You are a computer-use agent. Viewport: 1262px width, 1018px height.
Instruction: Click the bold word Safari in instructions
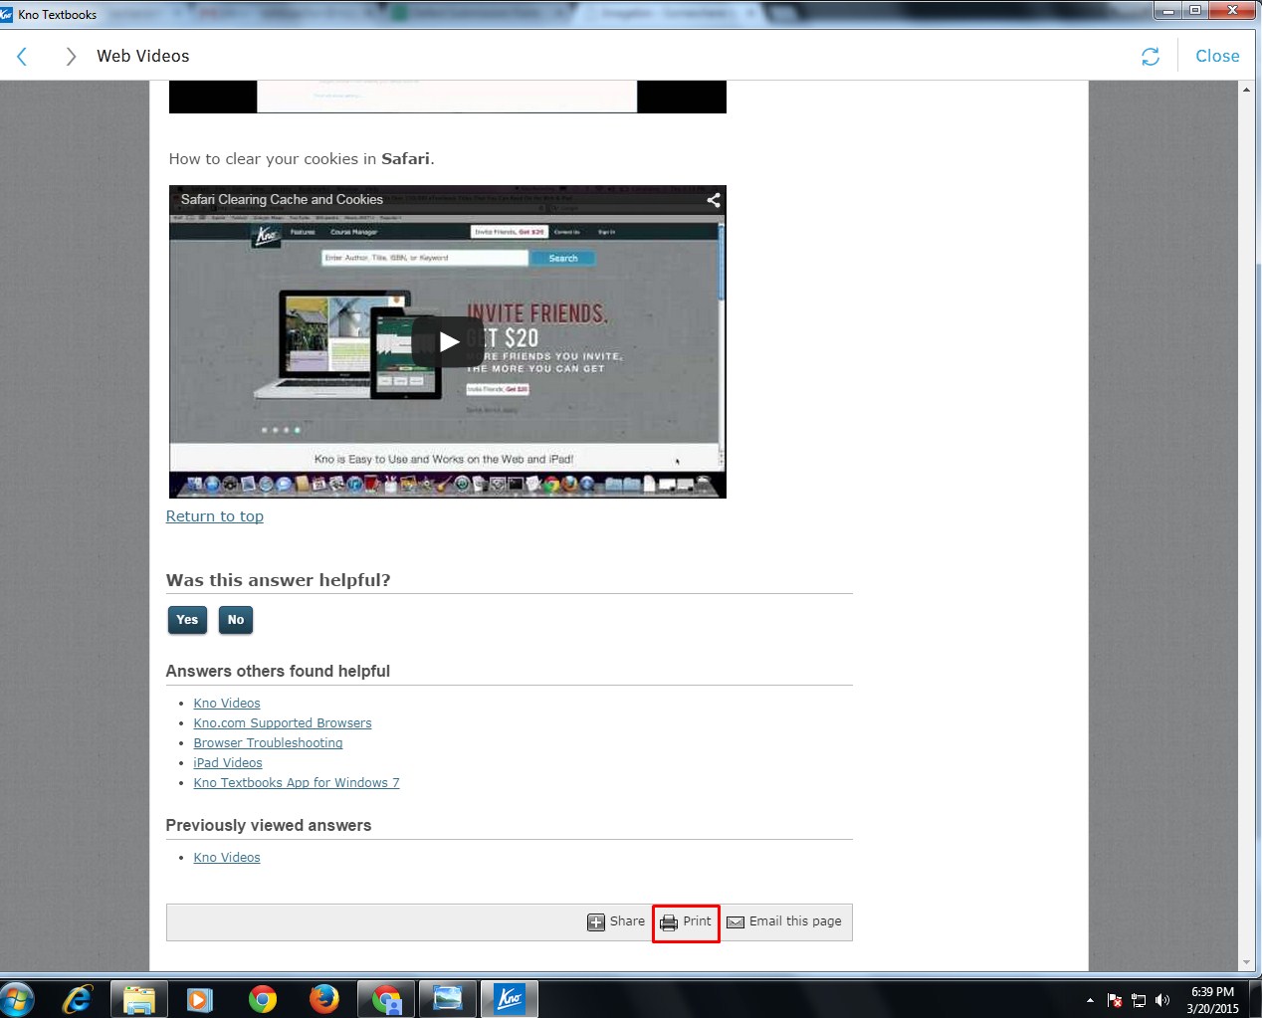pos(406,159)
